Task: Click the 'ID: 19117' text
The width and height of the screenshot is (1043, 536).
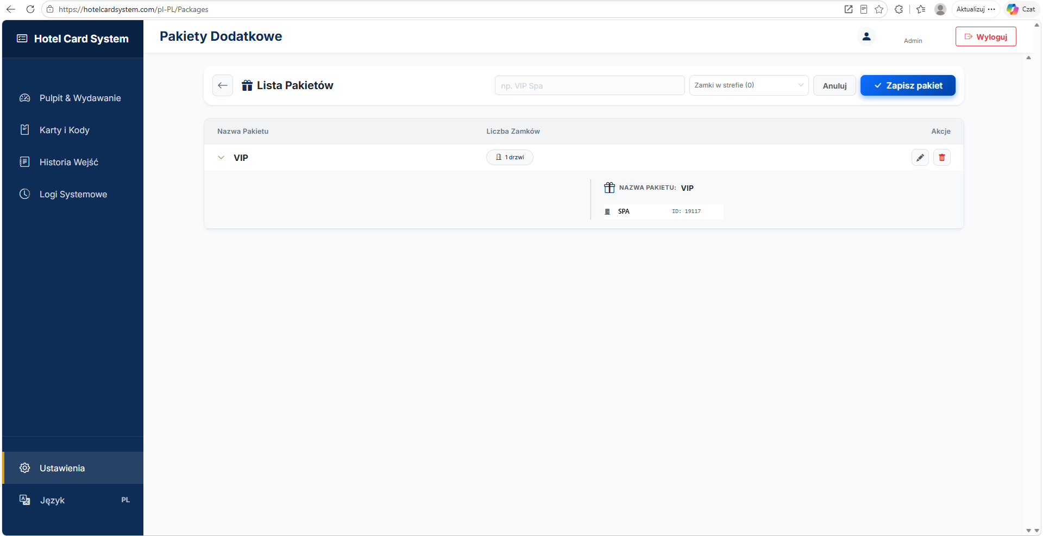Action: click(686, 211)
